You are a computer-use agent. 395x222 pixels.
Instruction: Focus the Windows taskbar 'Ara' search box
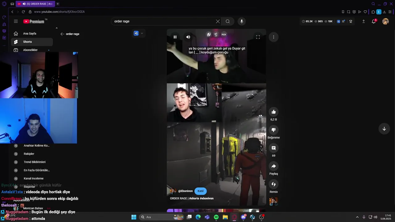(162, 217)
